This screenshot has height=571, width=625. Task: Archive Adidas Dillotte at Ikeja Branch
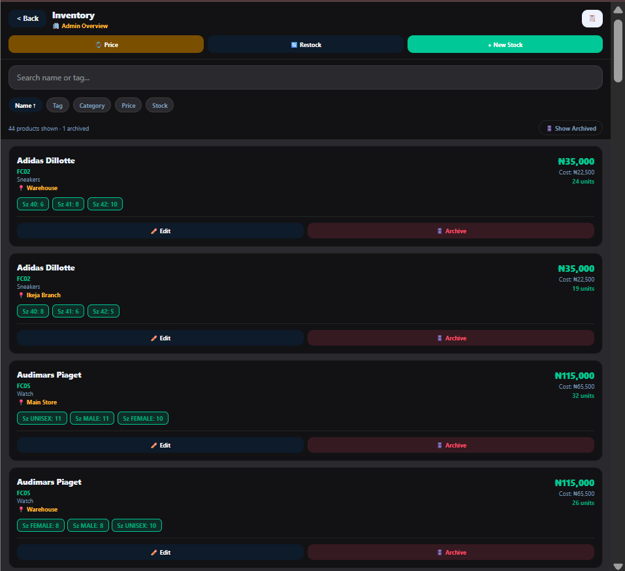pyautogui.click(x=451, y=338)
